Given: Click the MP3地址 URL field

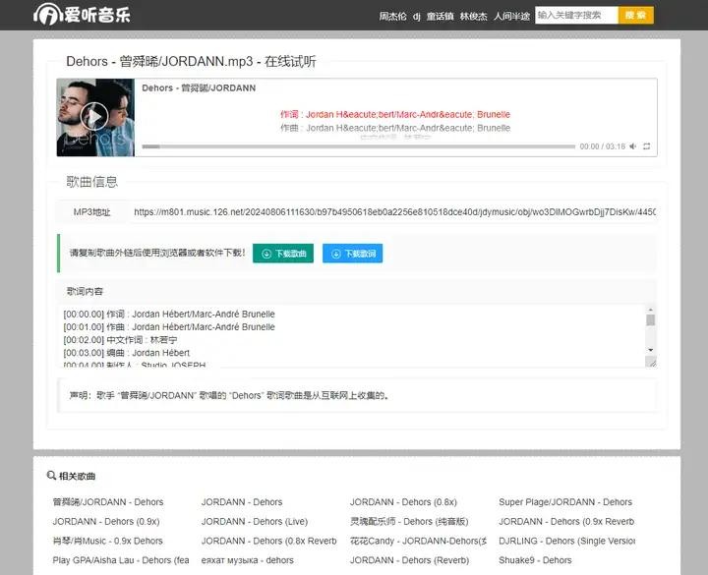Looking at the screenshot, I should point(393,211).
